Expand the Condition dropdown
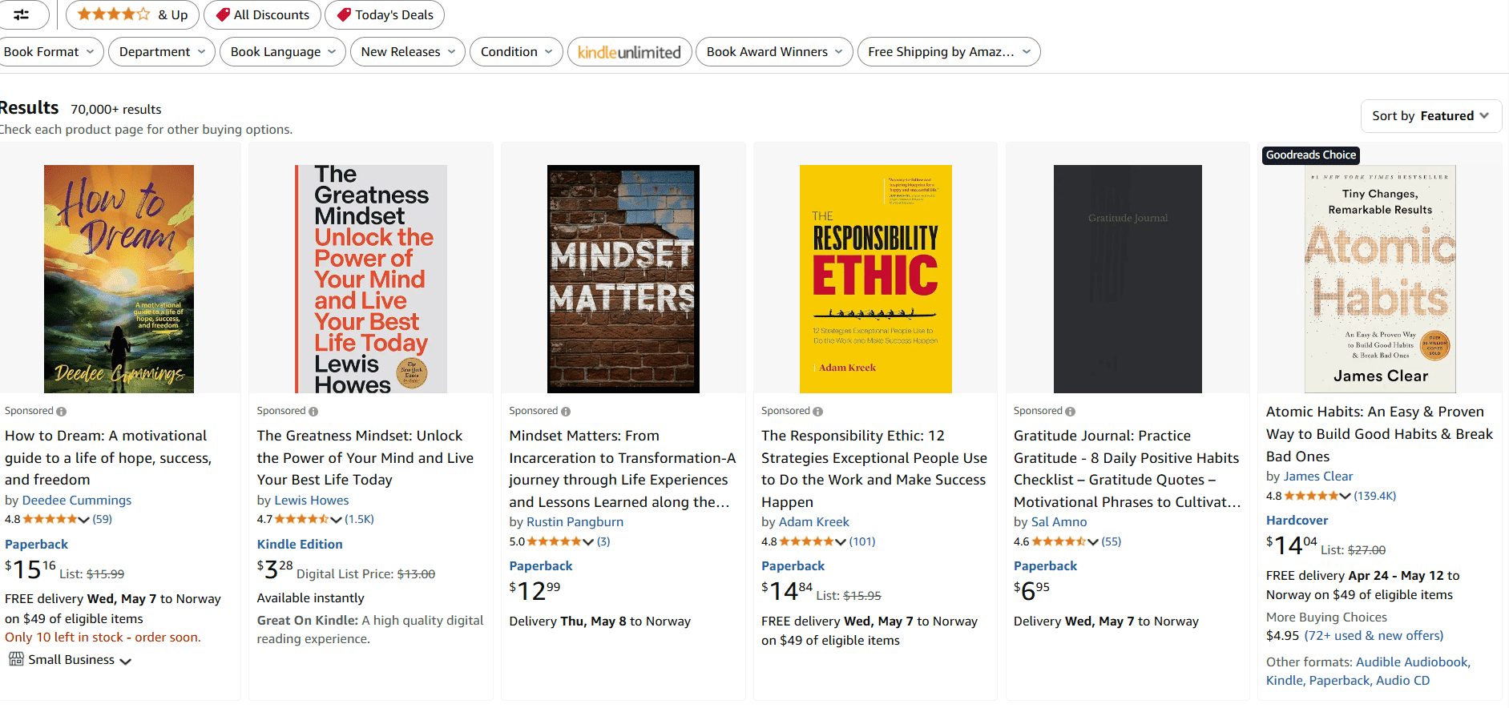This screenshot has height=708, width=1509. tap(516, 52)
